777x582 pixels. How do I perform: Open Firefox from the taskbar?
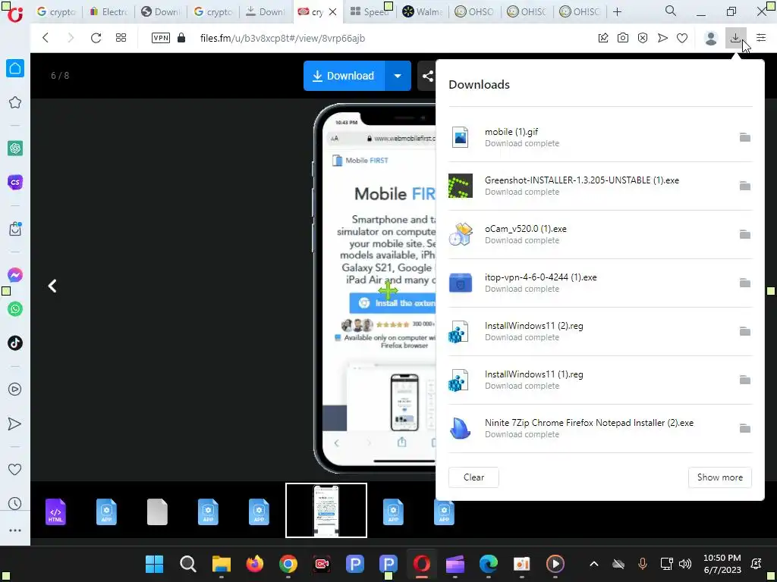[255, 564]
